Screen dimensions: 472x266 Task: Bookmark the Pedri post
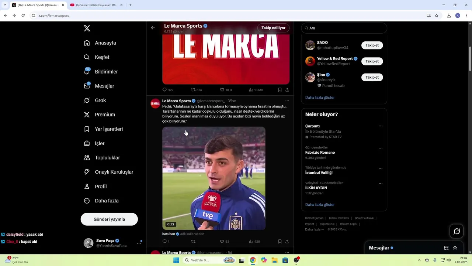pos(280,242)
